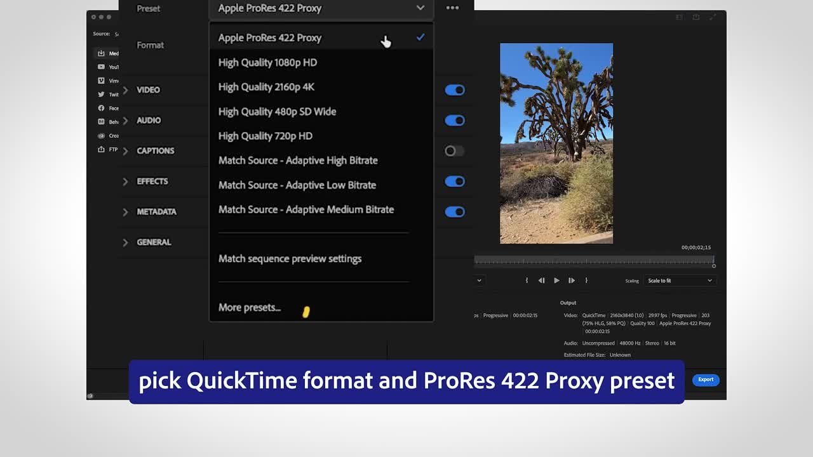
Task: Choose Match Source - Adaptive High Bitrate
Action: coord(298,161)
